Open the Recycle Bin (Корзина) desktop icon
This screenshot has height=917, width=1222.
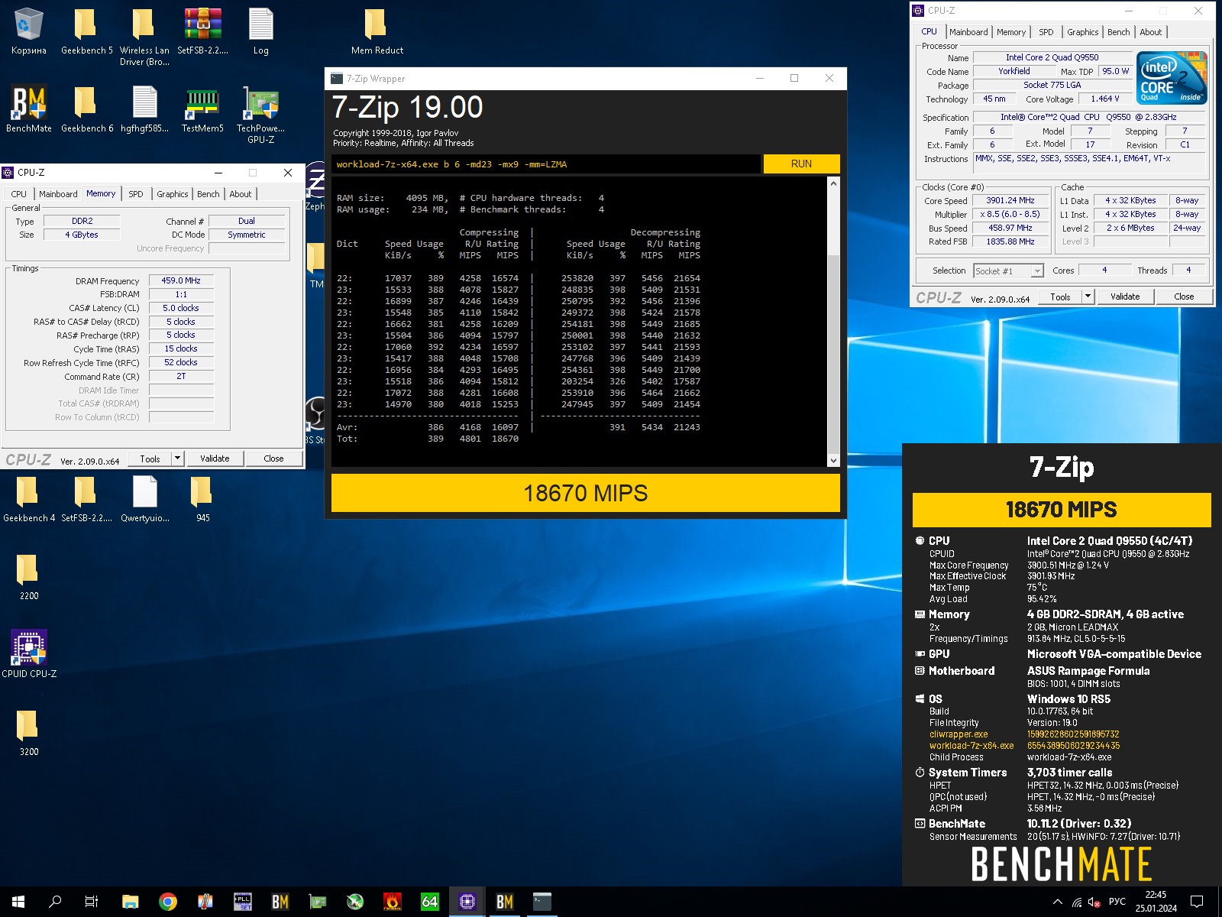[x=29, y=32]
